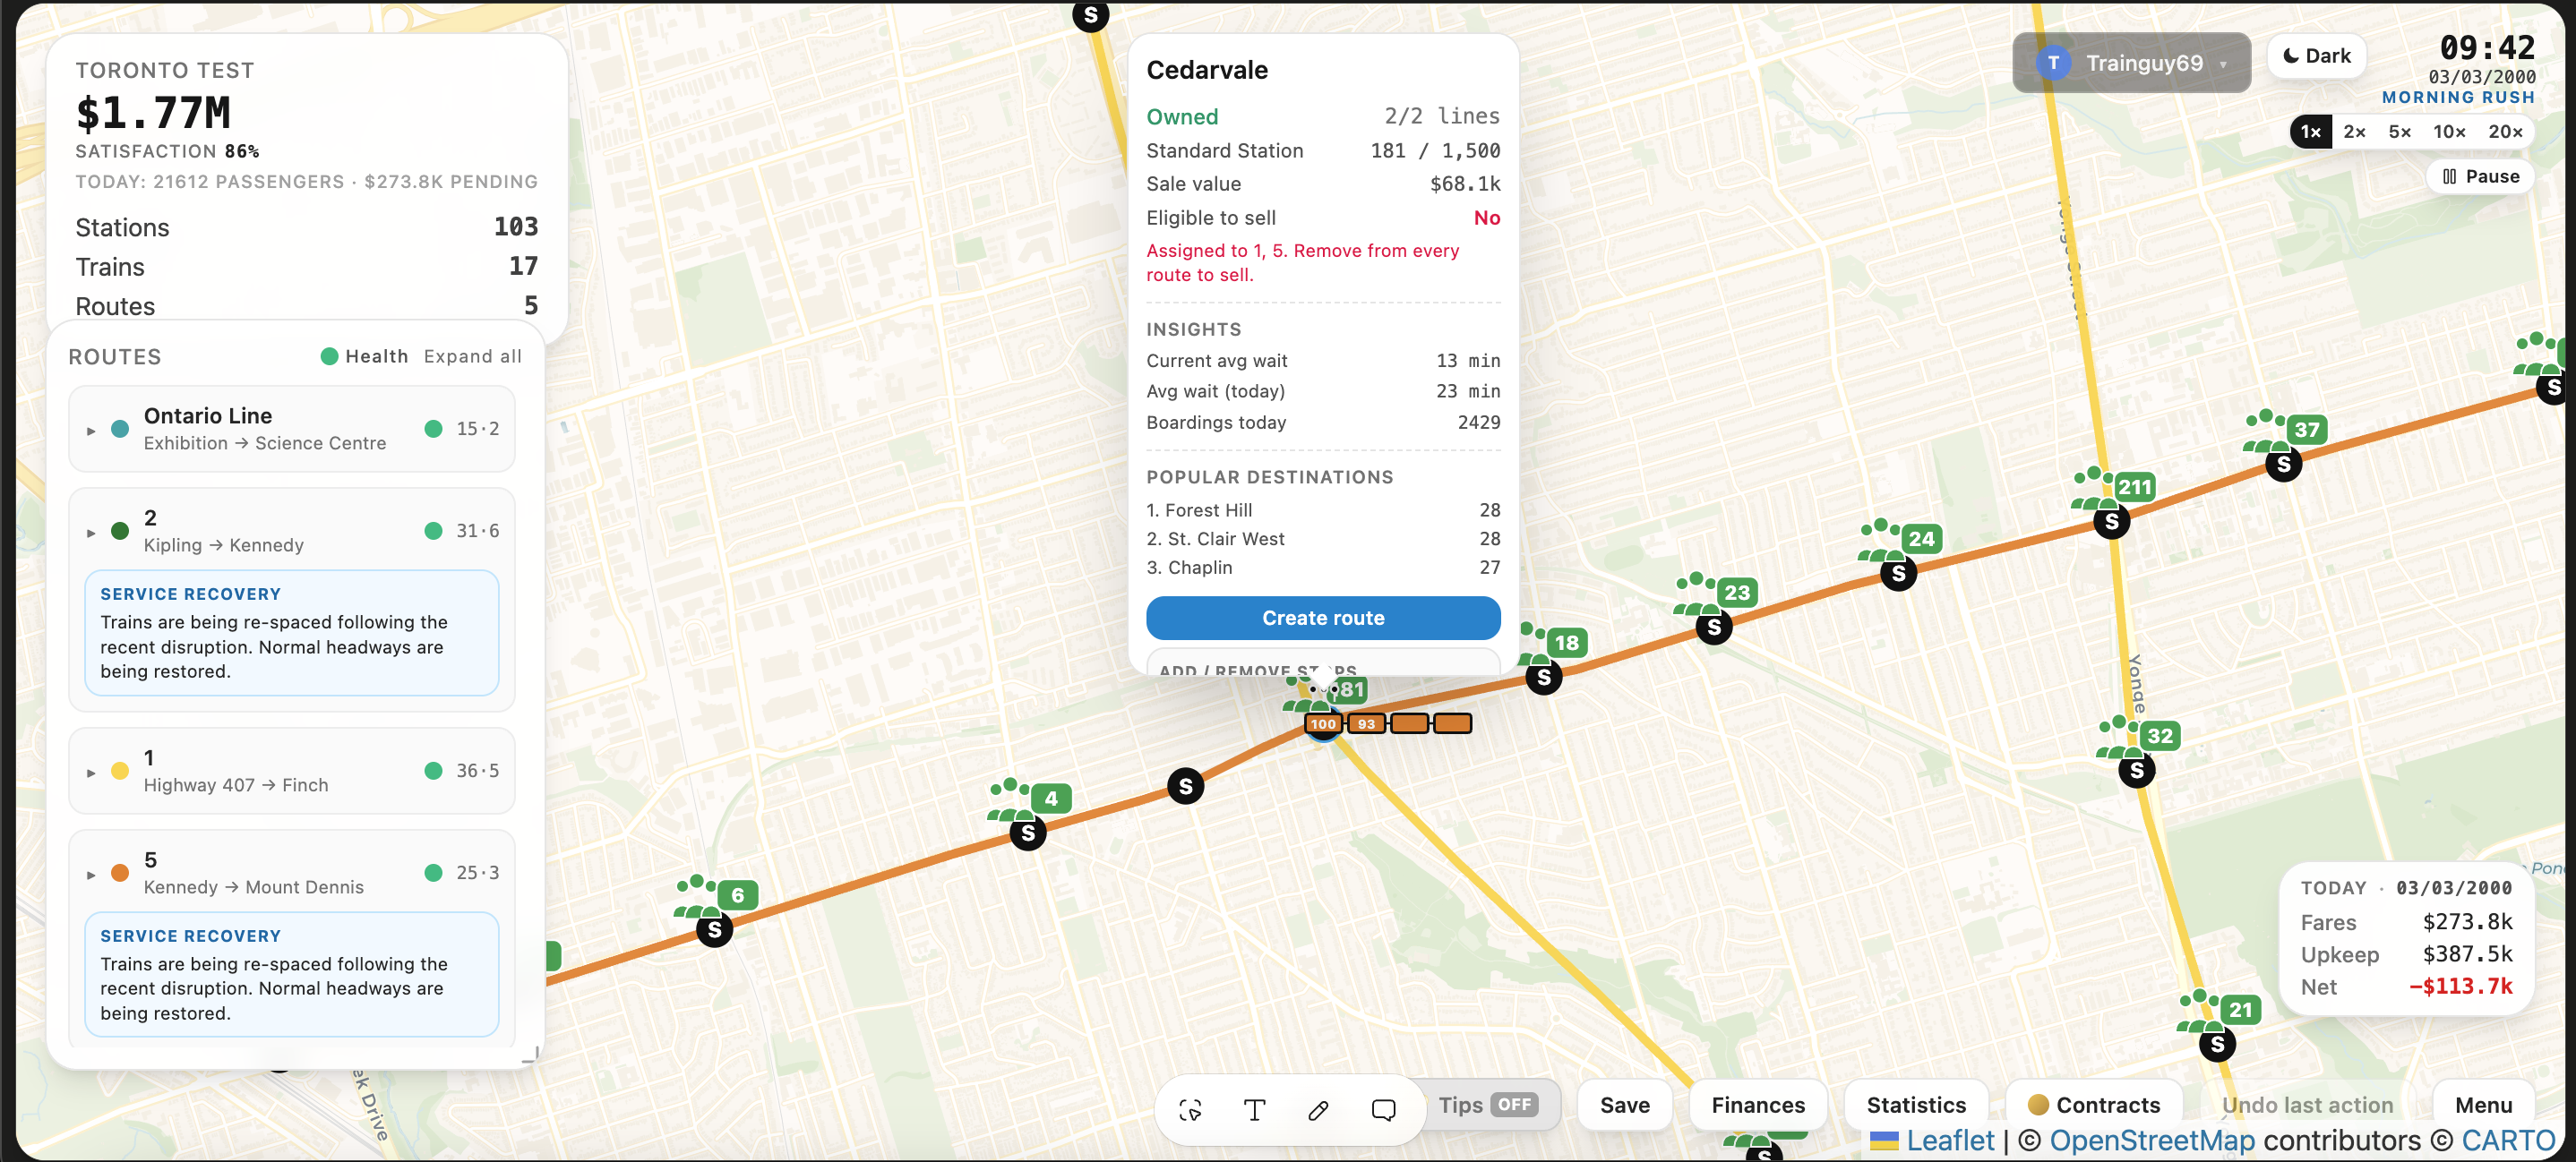2576x1162 pixels.
Task: Click the station marker with 21 passengers
Action: point(2217,1044)
